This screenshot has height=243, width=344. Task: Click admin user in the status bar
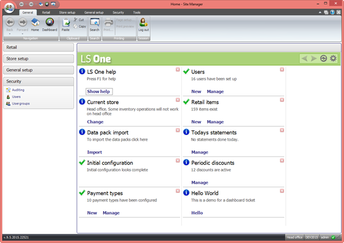pyautogui.click(x=325, y=237)
